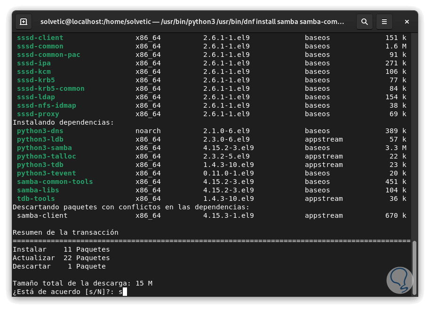Open the terminal hamburger menu
430x310 pixels.
(x=384, y=22)
